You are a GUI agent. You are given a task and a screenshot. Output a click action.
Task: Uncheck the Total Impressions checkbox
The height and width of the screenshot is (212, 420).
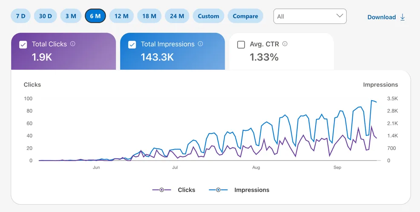point(132,45)
